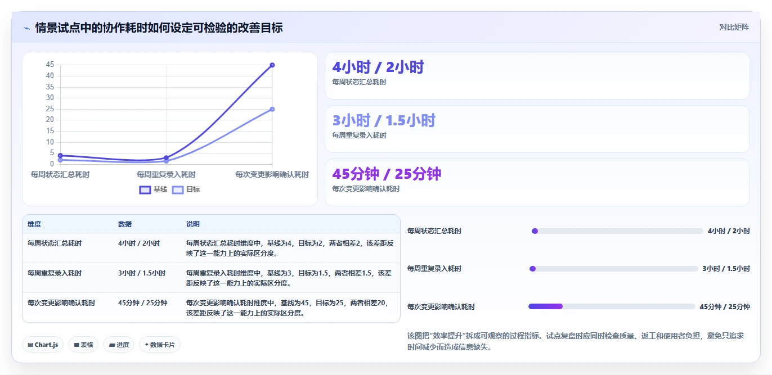
Task: Click the description for the 每周重复录入耗时 row
Action: tap(289, 278)
